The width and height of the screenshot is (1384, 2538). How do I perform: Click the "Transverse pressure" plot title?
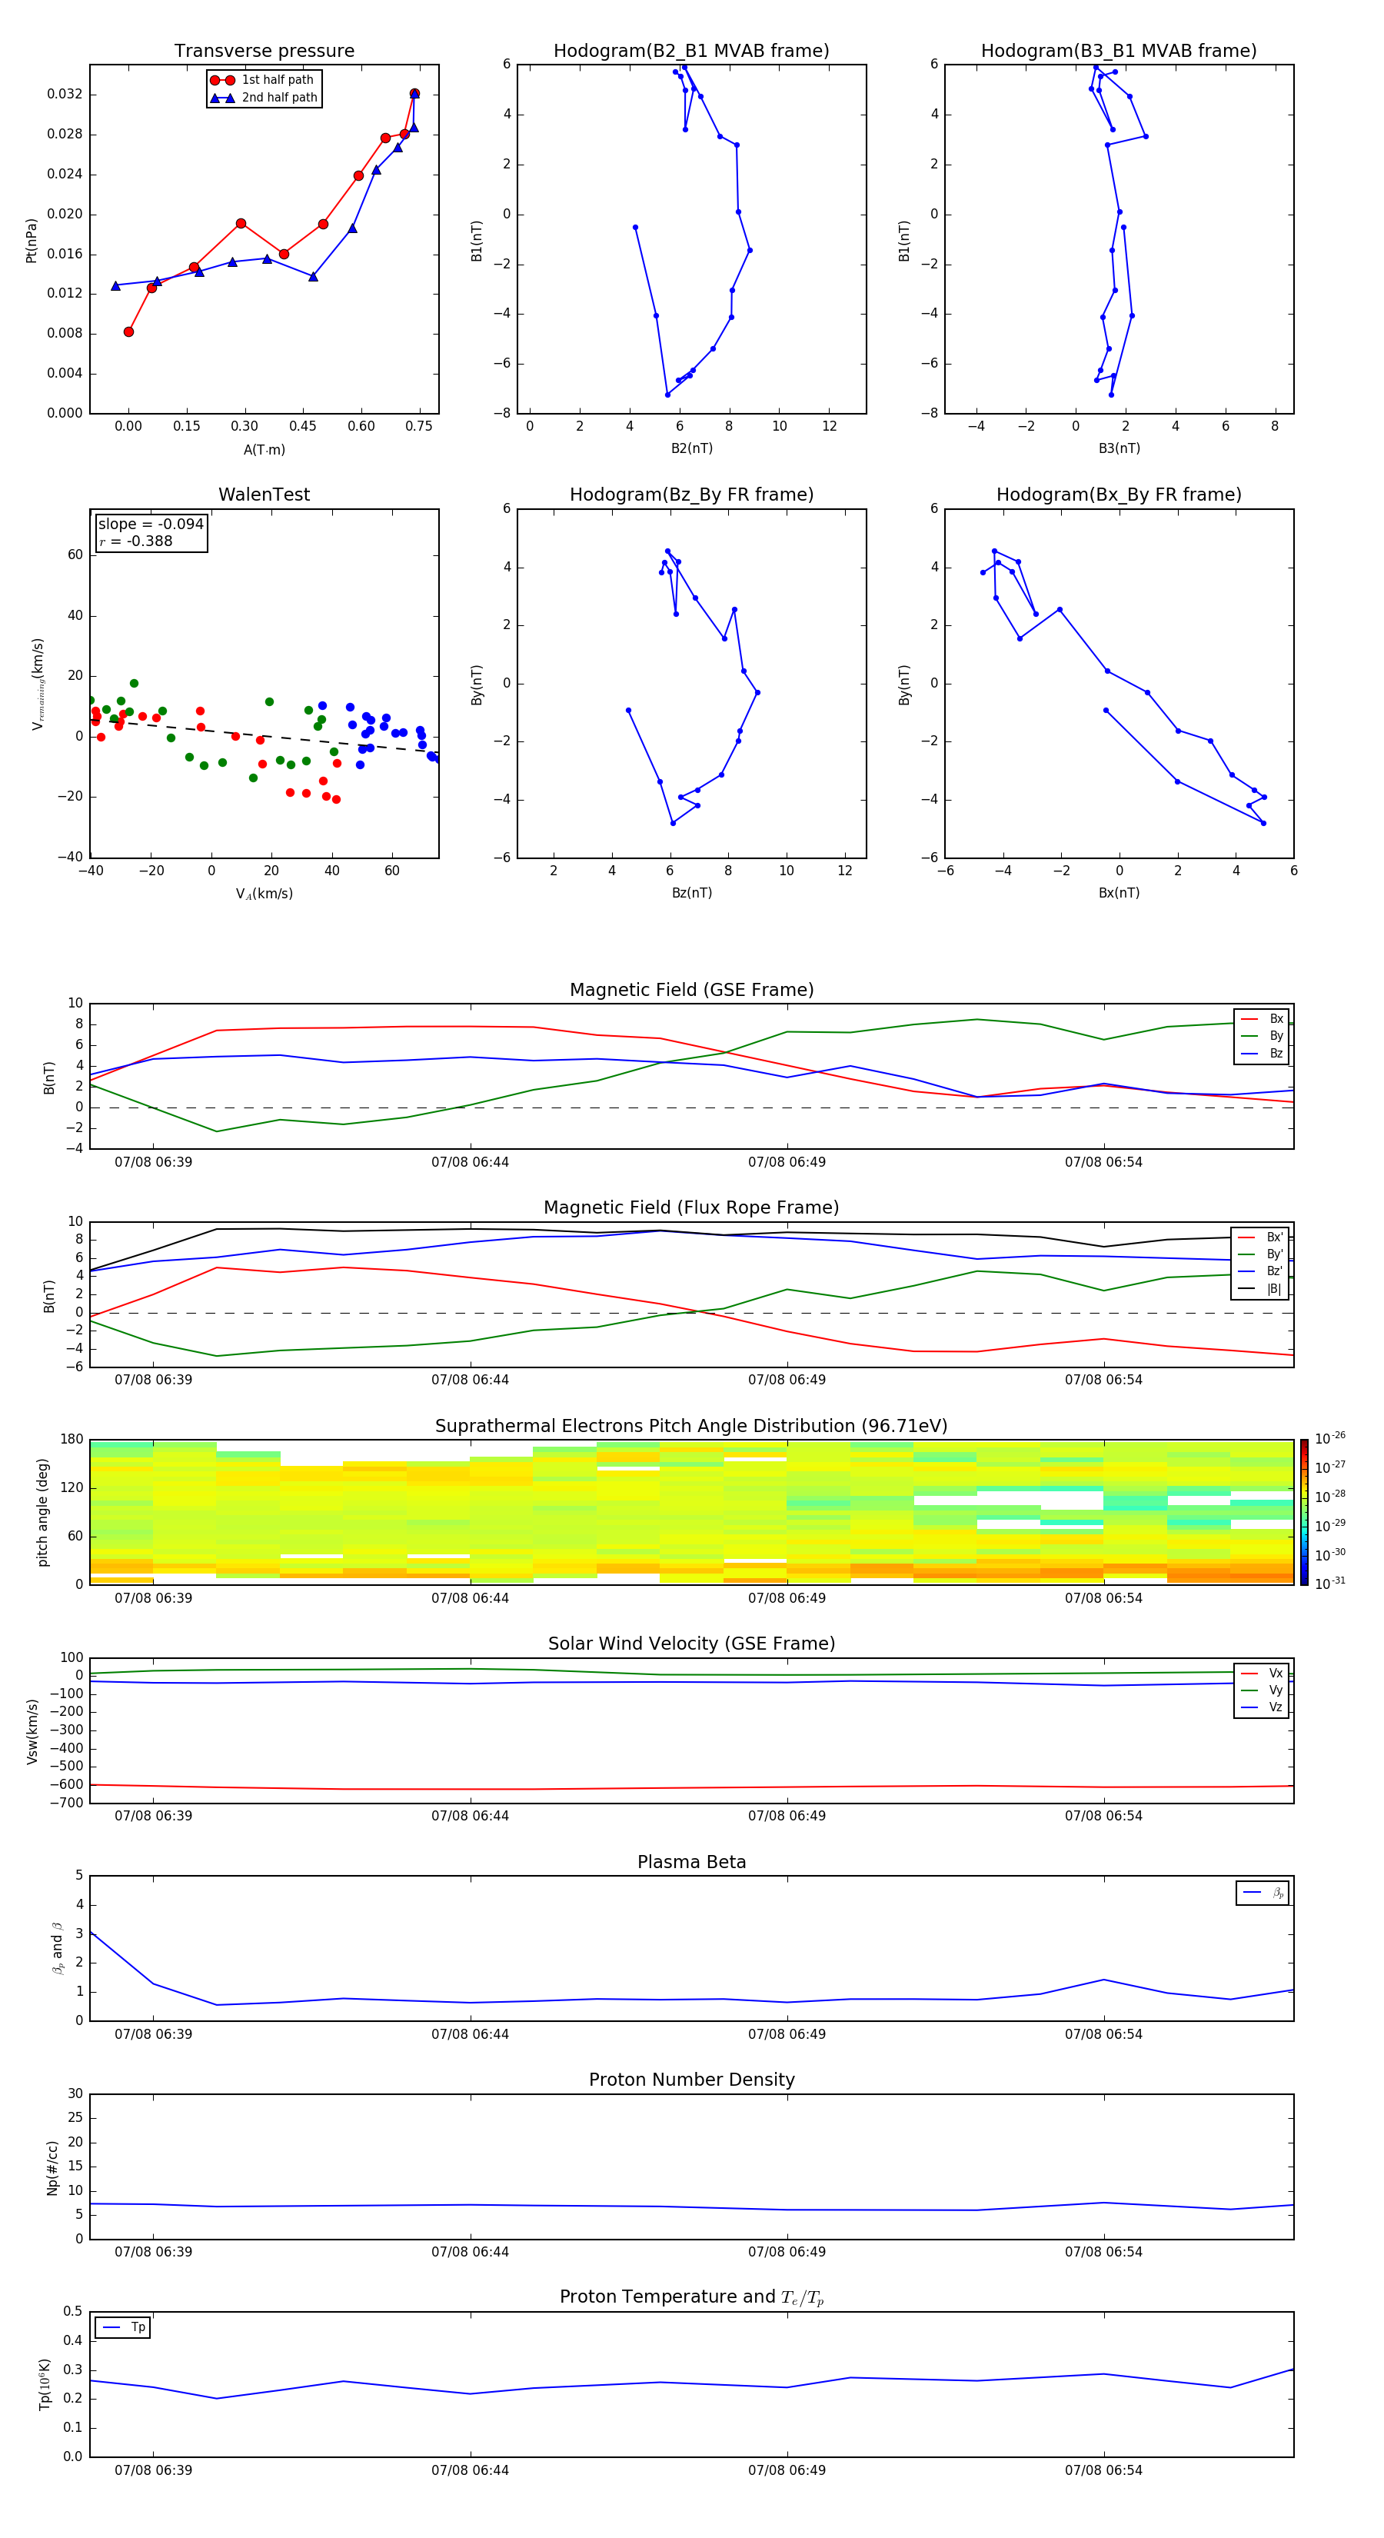(264, 52)
